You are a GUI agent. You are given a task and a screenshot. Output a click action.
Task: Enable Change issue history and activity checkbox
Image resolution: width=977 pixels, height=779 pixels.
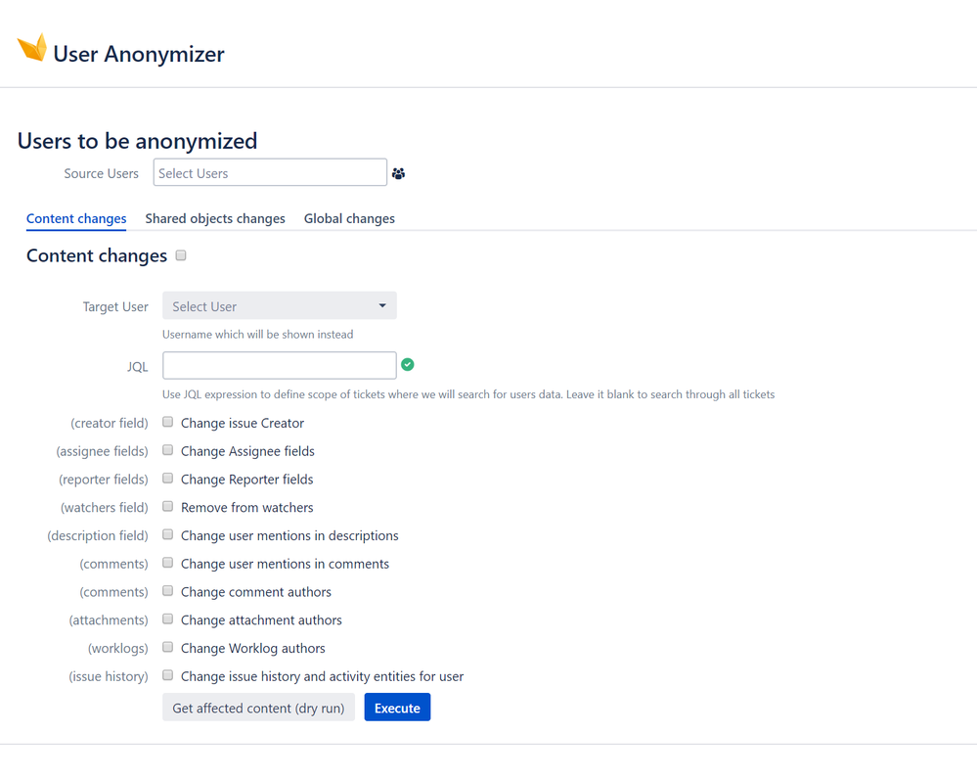(167, 675)
